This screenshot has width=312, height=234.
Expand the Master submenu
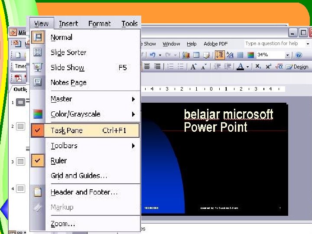85,99
